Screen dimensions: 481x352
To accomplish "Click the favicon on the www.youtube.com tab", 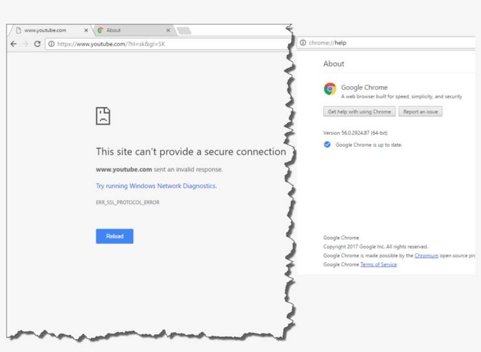I will [x=18, y=30].
